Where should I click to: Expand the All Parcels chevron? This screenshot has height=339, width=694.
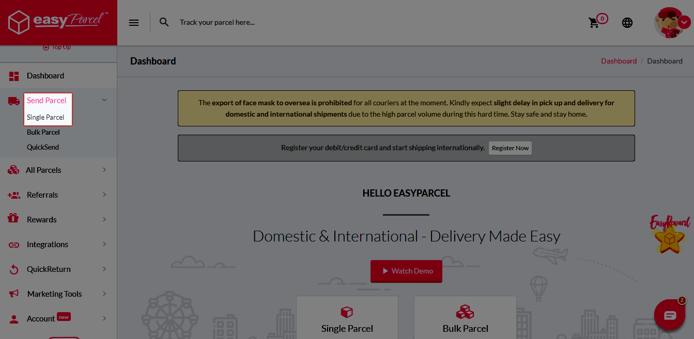[x=104, y=170]
